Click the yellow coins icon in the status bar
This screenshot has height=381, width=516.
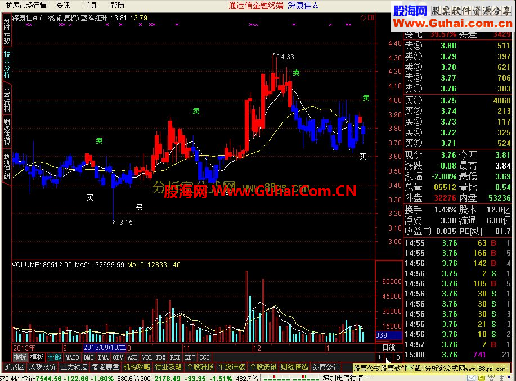[482, 378]
